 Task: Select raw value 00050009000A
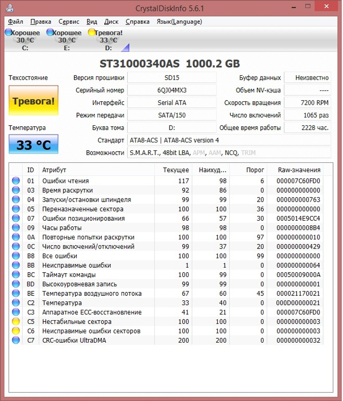(298, 275)
